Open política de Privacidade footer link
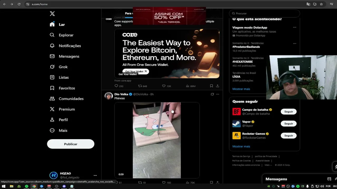Image resolution: width=337 pixels, height=189 pixels. pos(266,156)
